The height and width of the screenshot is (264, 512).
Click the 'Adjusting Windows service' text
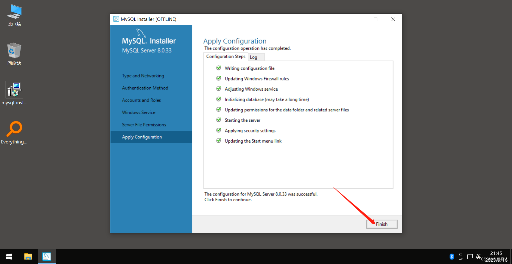(251, 89)
